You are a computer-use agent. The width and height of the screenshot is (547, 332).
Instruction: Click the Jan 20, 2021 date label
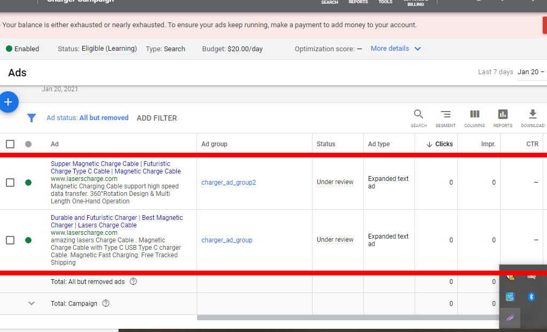point(60,89)
